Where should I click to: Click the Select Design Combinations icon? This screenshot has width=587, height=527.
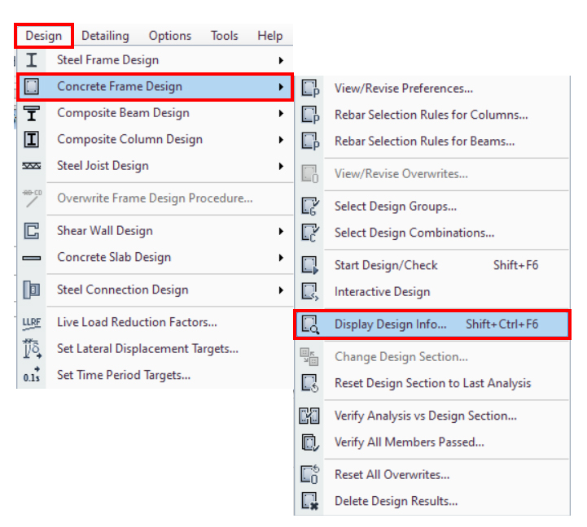tap(310, 233)
